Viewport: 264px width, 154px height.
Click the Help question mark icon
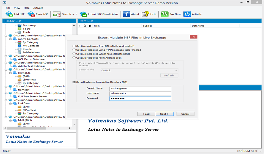[x=145, y=14]
